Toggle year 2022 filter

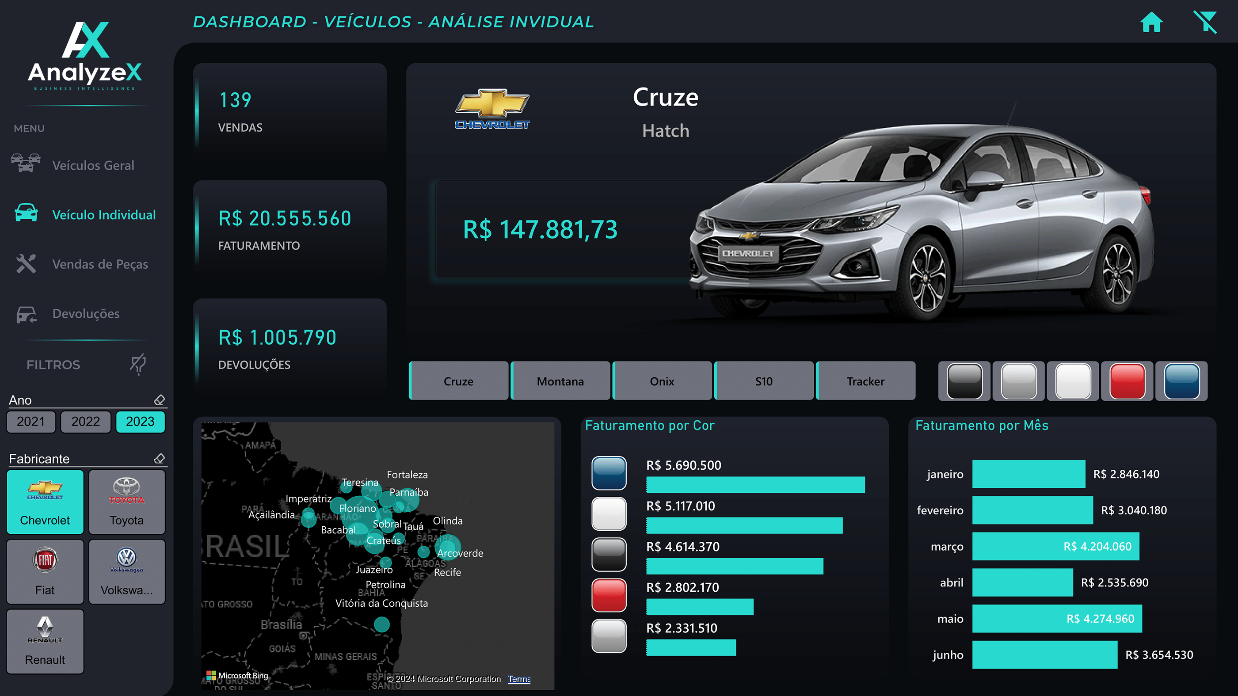tap(86, 422)
